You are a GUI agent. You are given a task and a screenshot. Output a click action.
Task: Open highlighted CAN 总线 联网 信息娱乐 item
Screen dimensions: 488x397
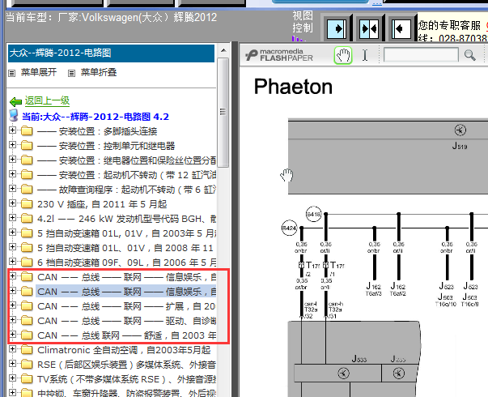(126, 292)
